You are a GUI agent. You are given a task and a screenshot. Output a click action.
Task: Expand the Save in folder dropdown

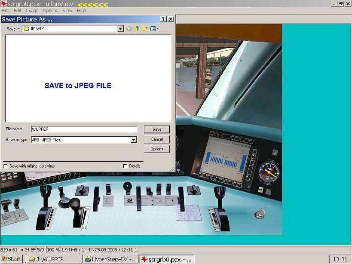tap(120, 29)
